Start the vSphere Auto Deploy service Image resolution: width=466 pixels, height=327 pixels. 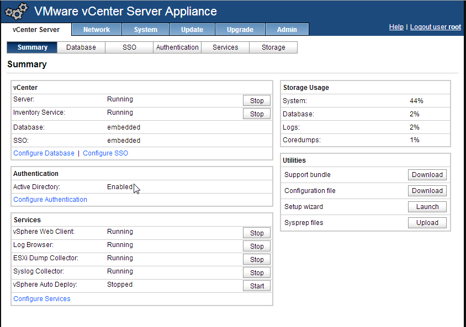[x=257, y=286]
